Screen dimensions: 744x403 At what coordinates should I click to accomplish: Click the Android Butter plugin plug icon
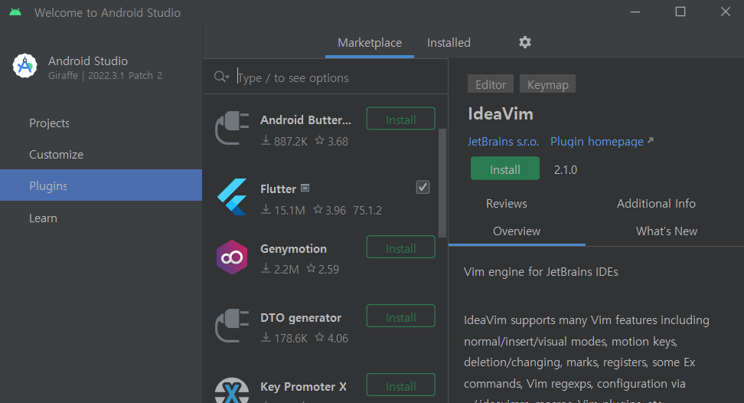point(232,128)
